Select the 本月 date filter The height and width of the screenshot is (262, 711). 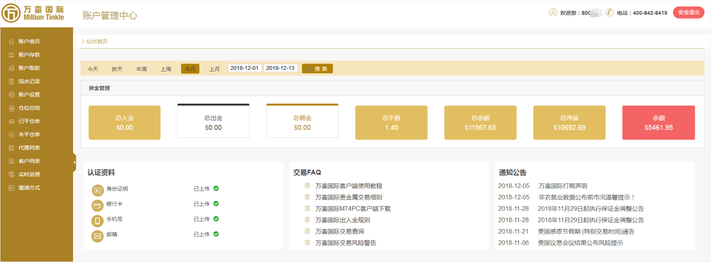190,69
